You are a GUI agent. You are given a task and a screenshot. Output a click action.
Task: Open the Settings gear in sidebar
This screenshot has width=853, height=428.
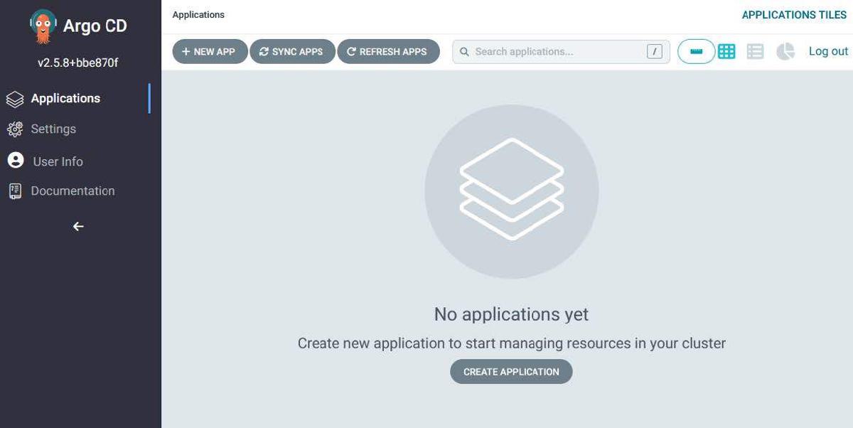click(x=15, y=129)
